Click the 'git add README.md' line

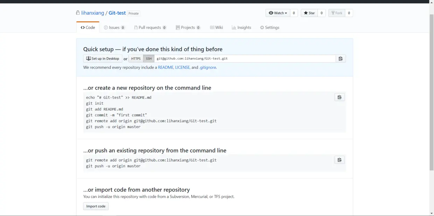105,109
